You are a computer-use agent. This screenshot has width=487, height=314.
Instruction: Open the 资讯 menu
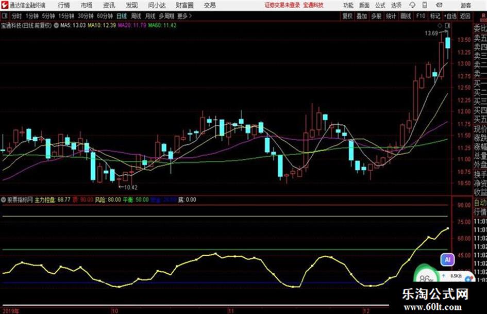(109, 5)
